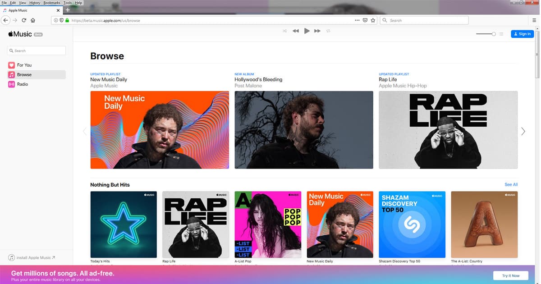This screenshot has width=541, height=284.
Task: Select Browse in the sidebar
Action: (37, 75)
